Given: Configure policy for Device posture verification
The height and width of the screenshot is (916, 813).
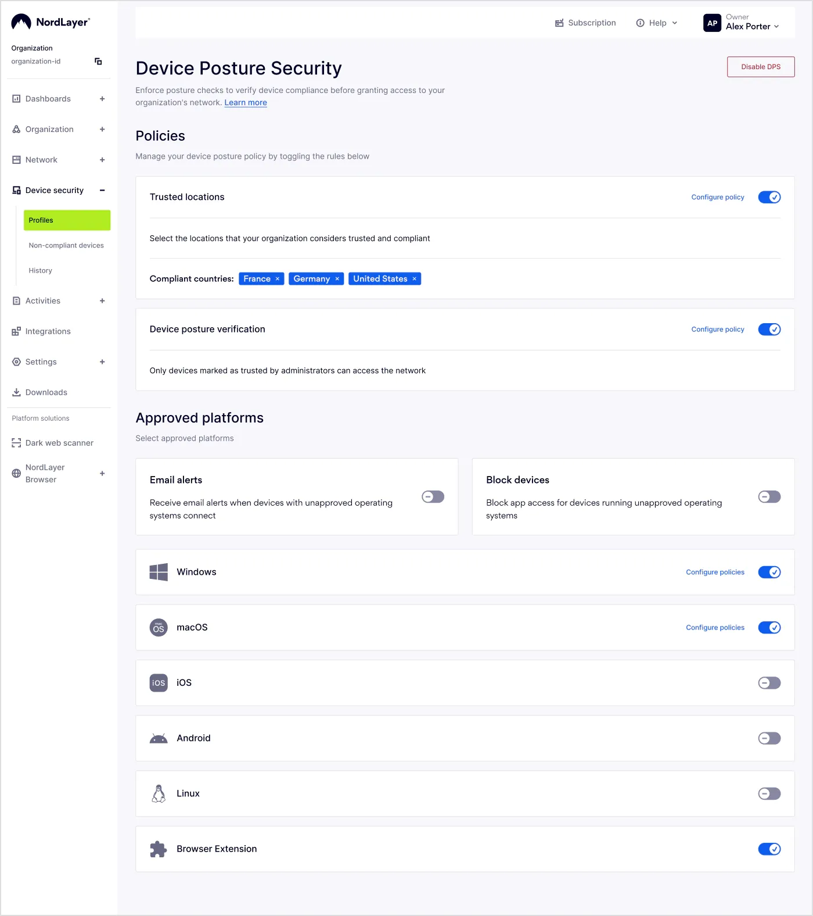Looking at the screenshot, I should pyautogui.click(x=718, y=329).
